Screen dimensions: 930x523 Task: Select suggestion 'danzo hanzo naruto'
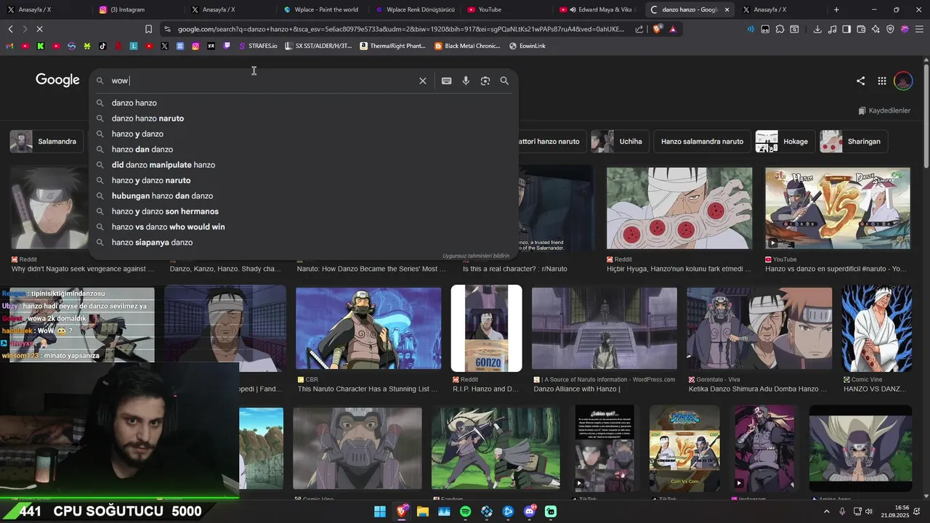pos(304,118)
